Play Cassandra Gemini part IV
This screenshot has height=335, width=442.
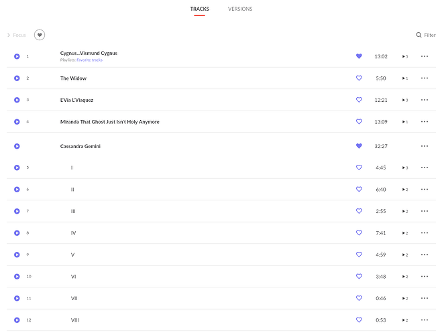[x=17, y=232]
